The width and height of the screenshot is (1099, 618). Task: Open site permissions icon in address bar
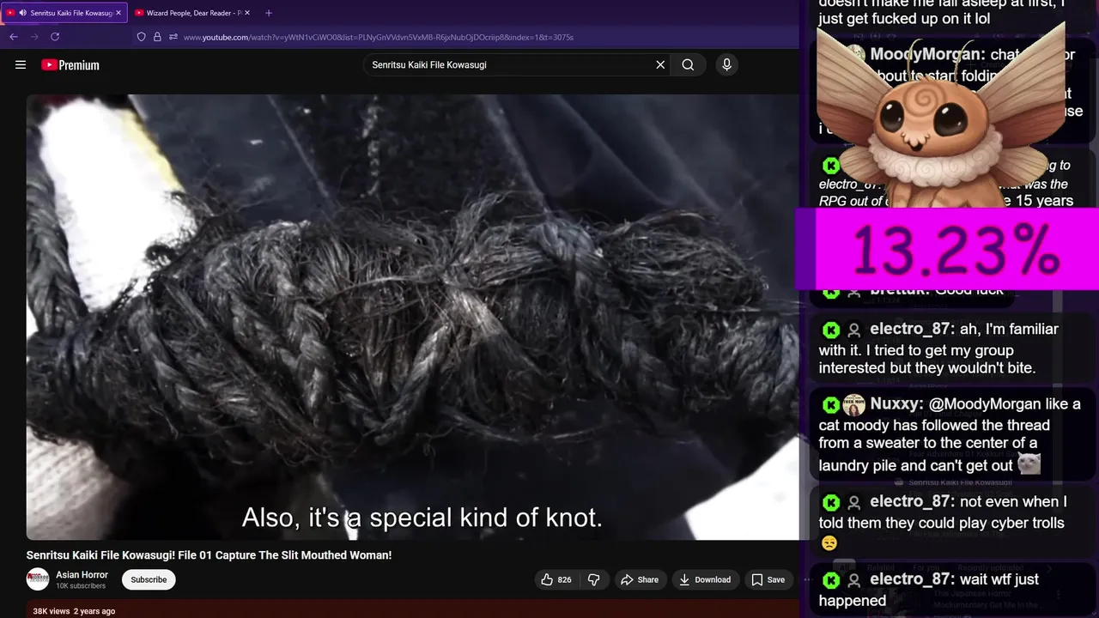[173, 37]
